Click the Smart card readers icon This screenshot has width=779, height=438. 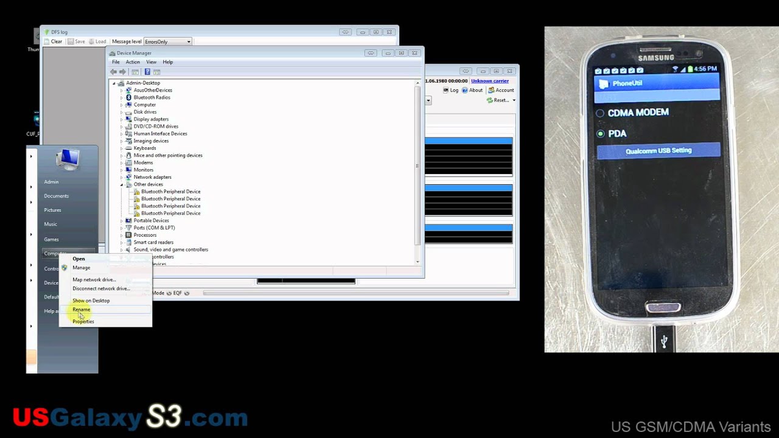click(x=128, y=242)
